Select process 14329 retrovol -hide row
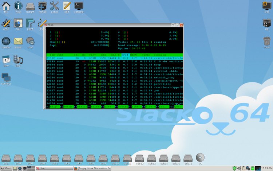Viewport: 273px width, 171px height. click(115, 71)
